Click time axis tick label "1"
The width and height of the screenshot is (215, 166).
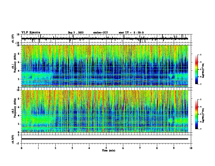click(38, 148)
